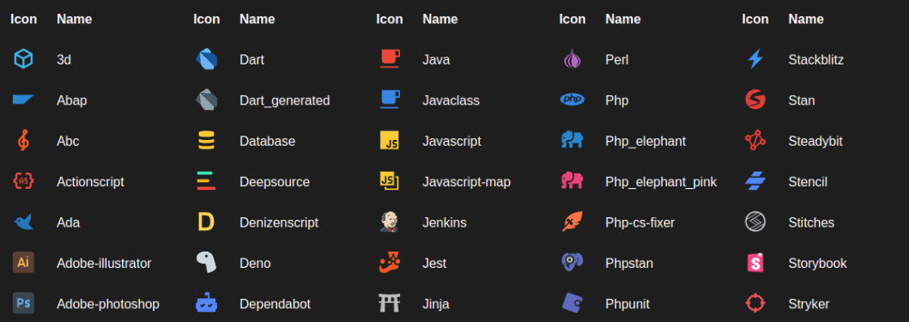This screenshot has height=322, width=909.
Task: Click the Perl onion icon
Action: 573,59
